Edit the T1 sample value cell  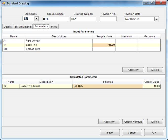click(x=104, y=45)
